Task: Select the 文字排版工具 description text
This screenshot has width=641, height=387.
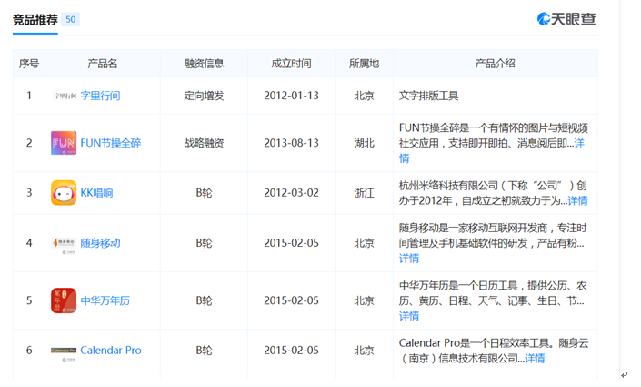Action: [x=429, y=96]
